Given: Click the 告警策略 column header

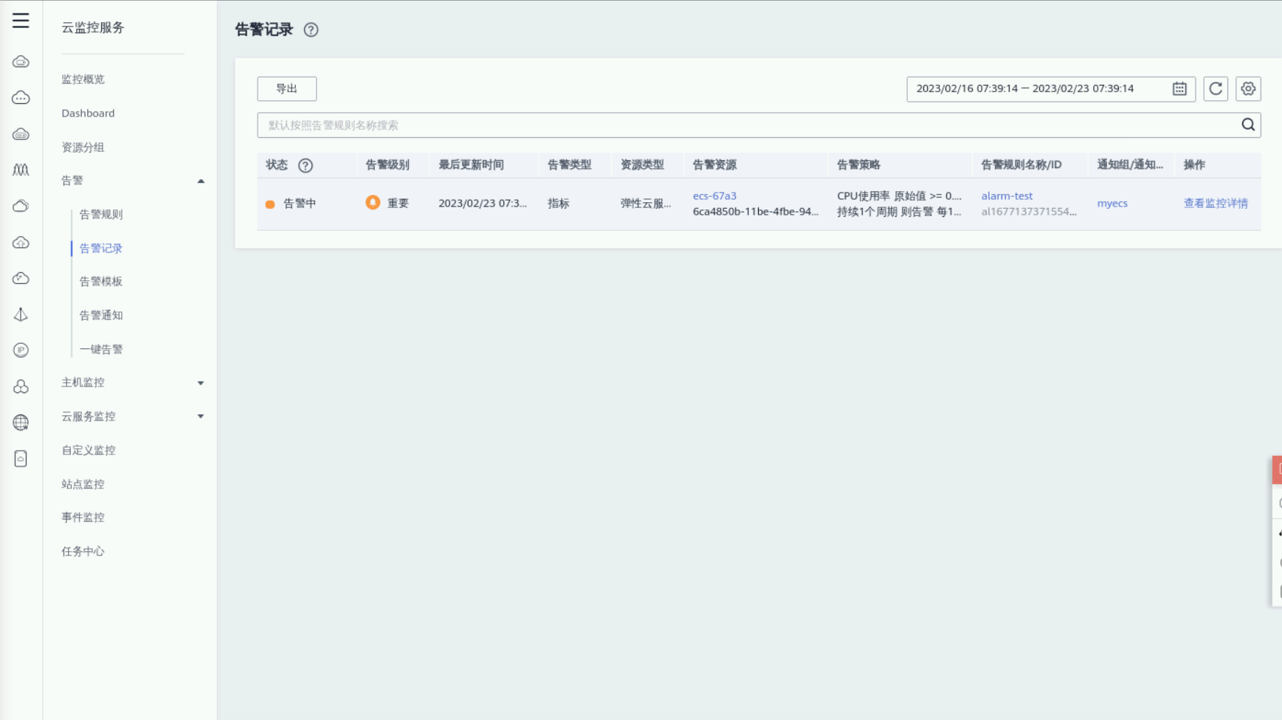Looking at the screenshot, I should click(858, 165).
